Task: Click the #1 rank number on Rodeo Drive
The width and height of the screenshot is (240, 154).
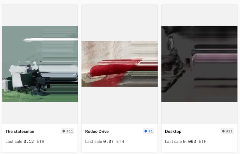Action: 151,131
